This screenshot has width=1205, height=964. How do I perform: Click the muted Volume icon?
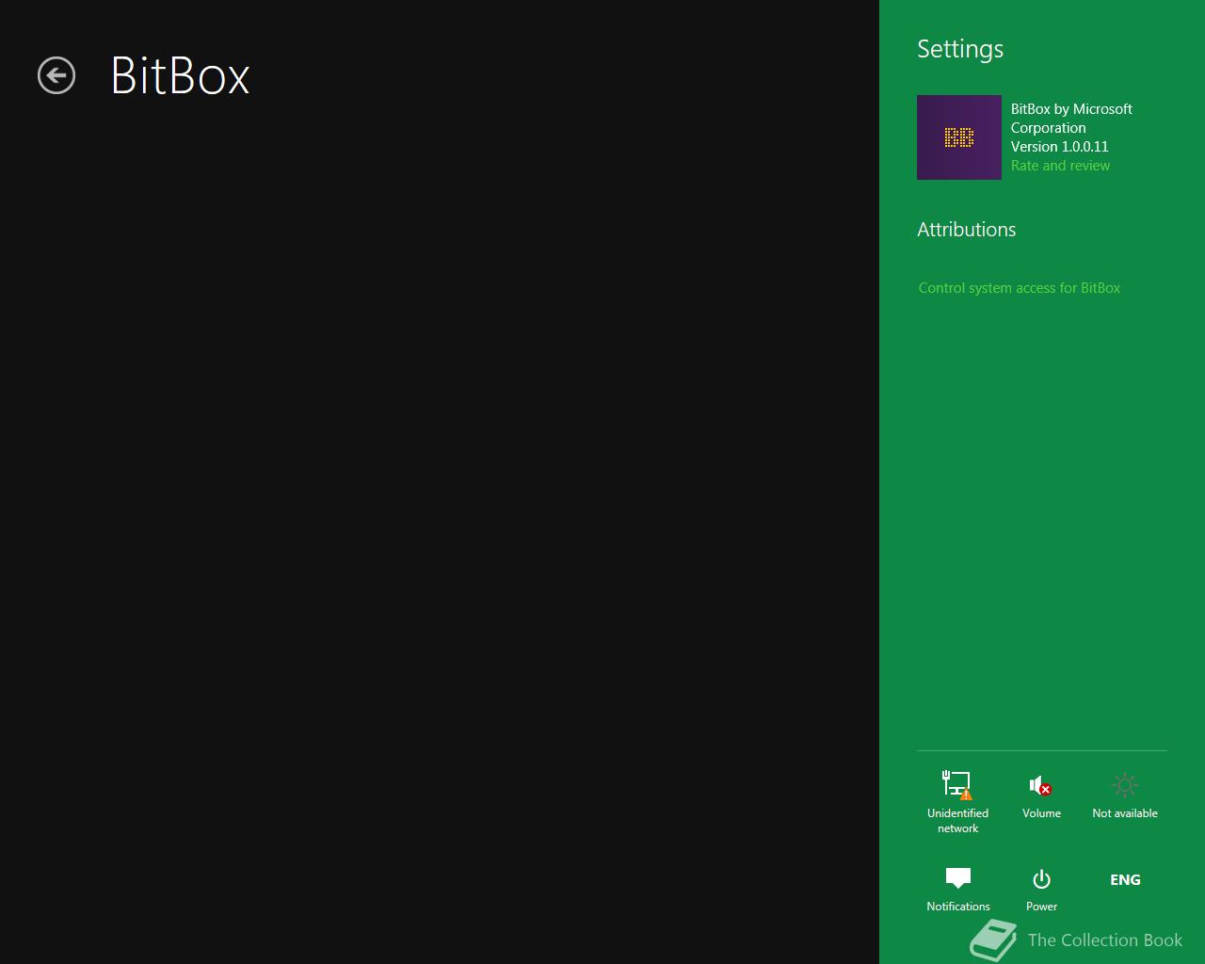pos(1041,796)
